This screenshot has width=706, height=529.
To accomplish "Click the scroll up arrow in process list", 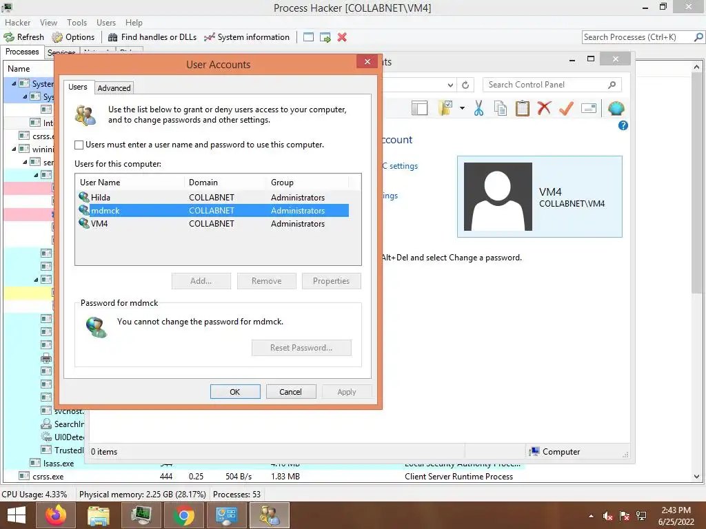I will (x=696, y=67).
